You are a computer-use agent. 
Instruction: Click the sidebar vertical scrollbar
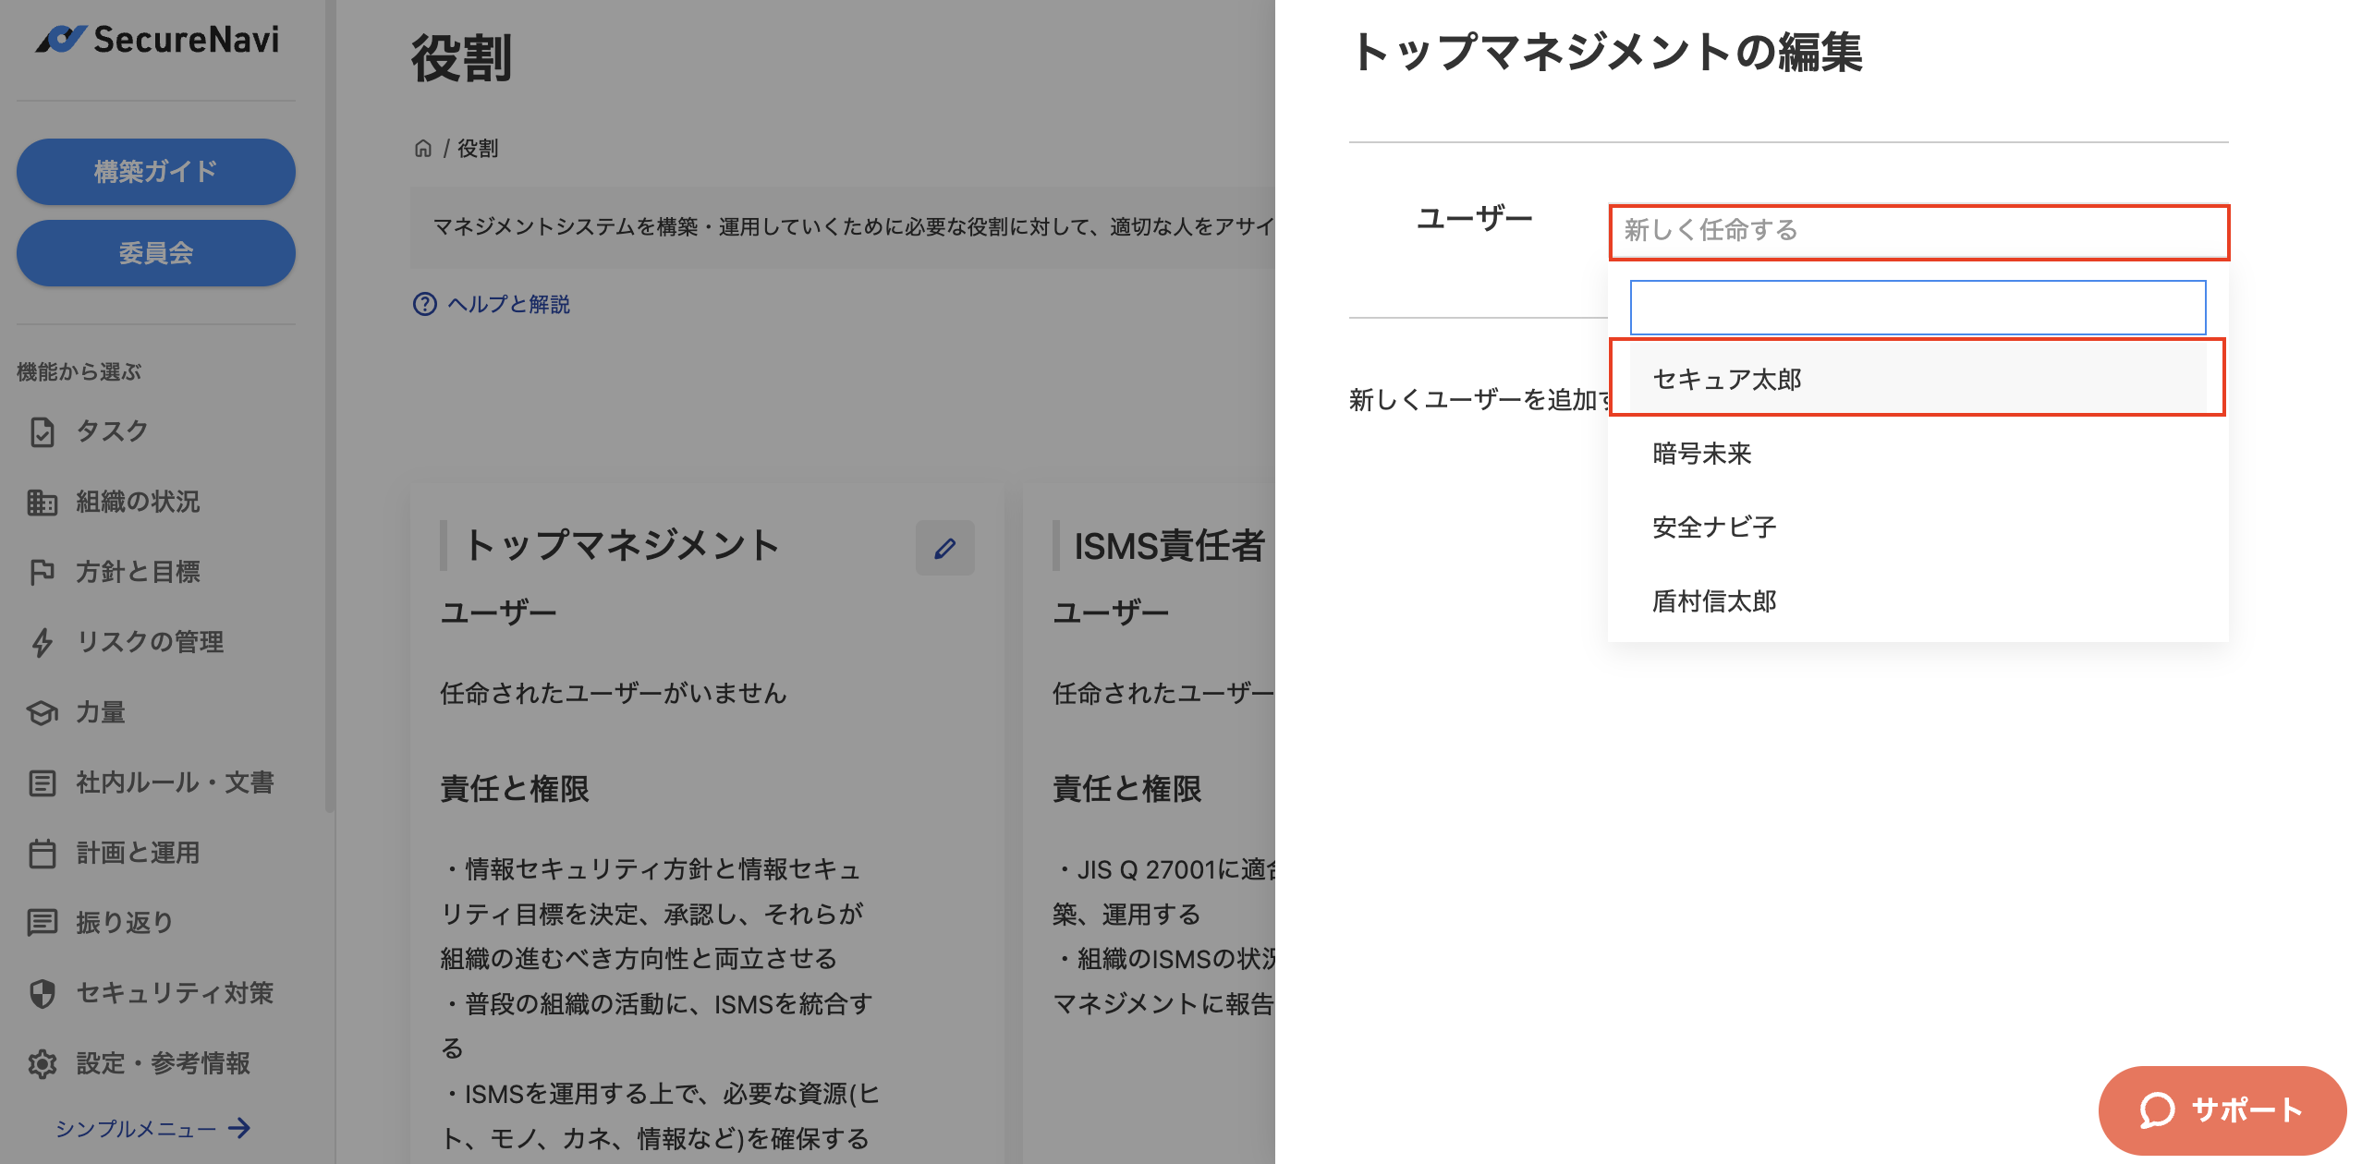[329, 406]
